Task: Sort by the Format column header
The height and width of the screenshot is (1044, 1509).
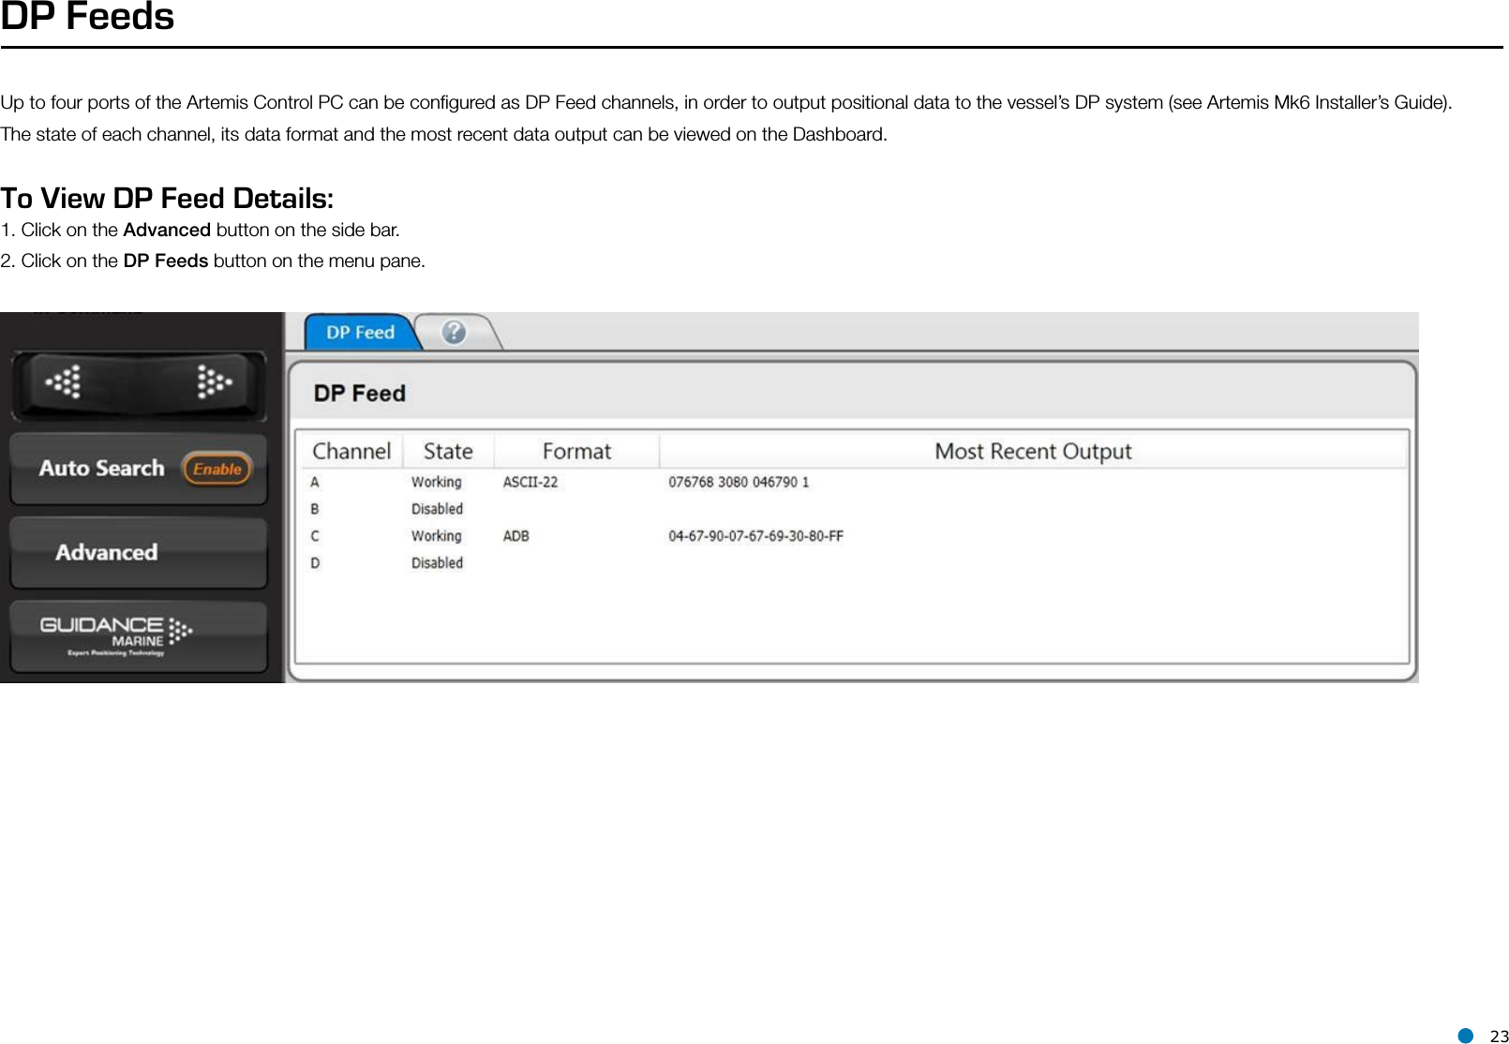Action: tap(576, 451)
